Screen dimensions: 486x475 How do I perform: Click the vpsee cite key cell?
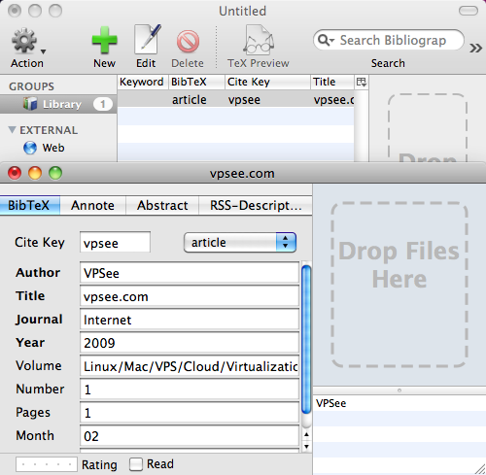pos(244,100)
